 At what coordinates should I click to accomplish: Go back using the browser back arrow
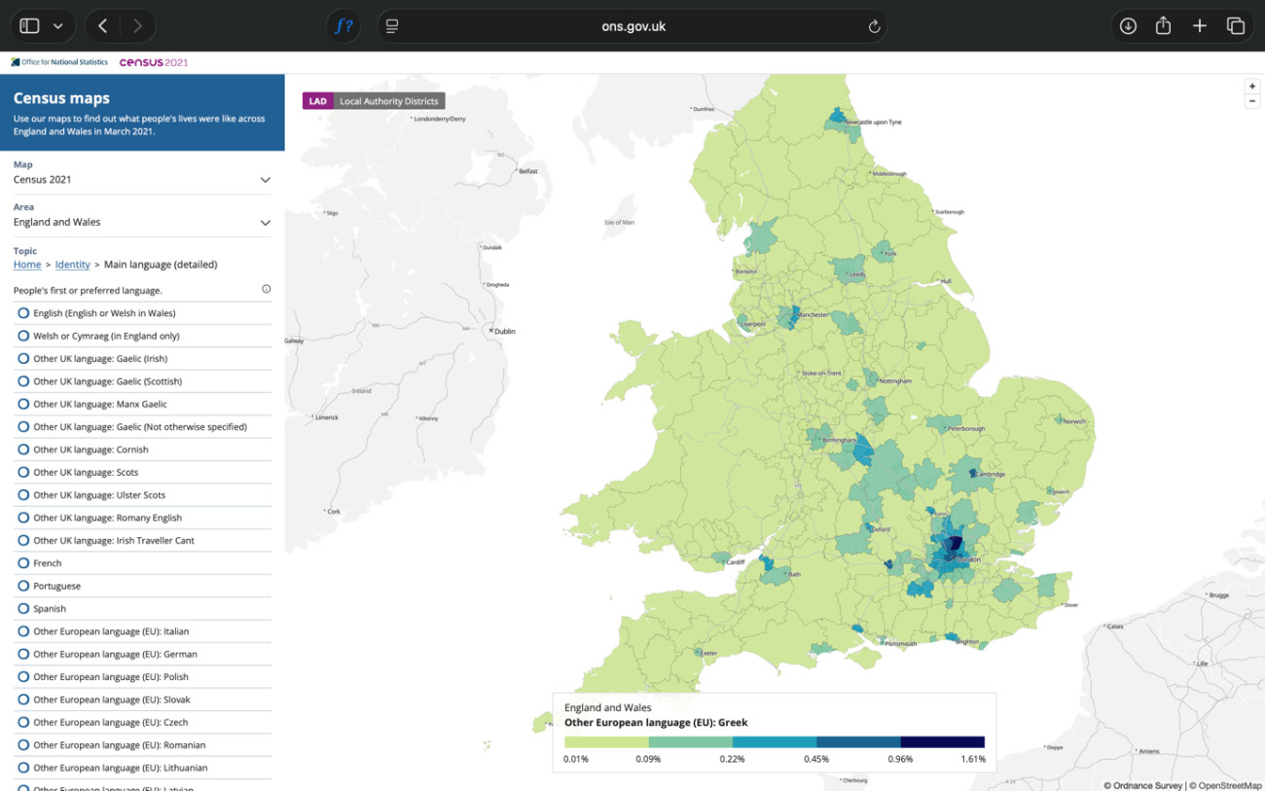click(103, 26)
